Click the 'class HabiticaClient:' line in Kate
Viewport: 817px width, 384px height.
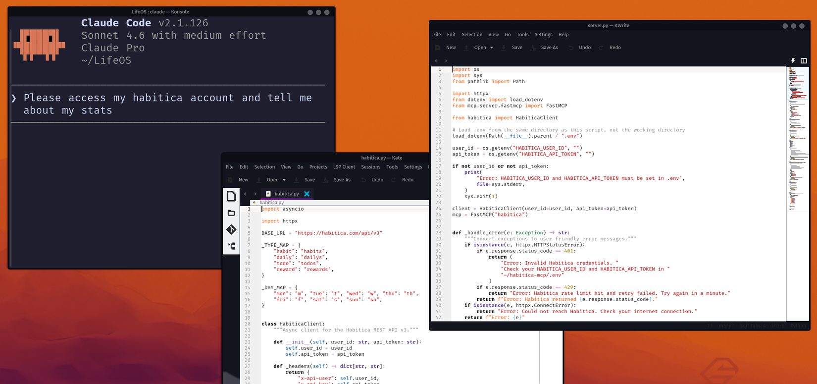[x=293, y=324]
